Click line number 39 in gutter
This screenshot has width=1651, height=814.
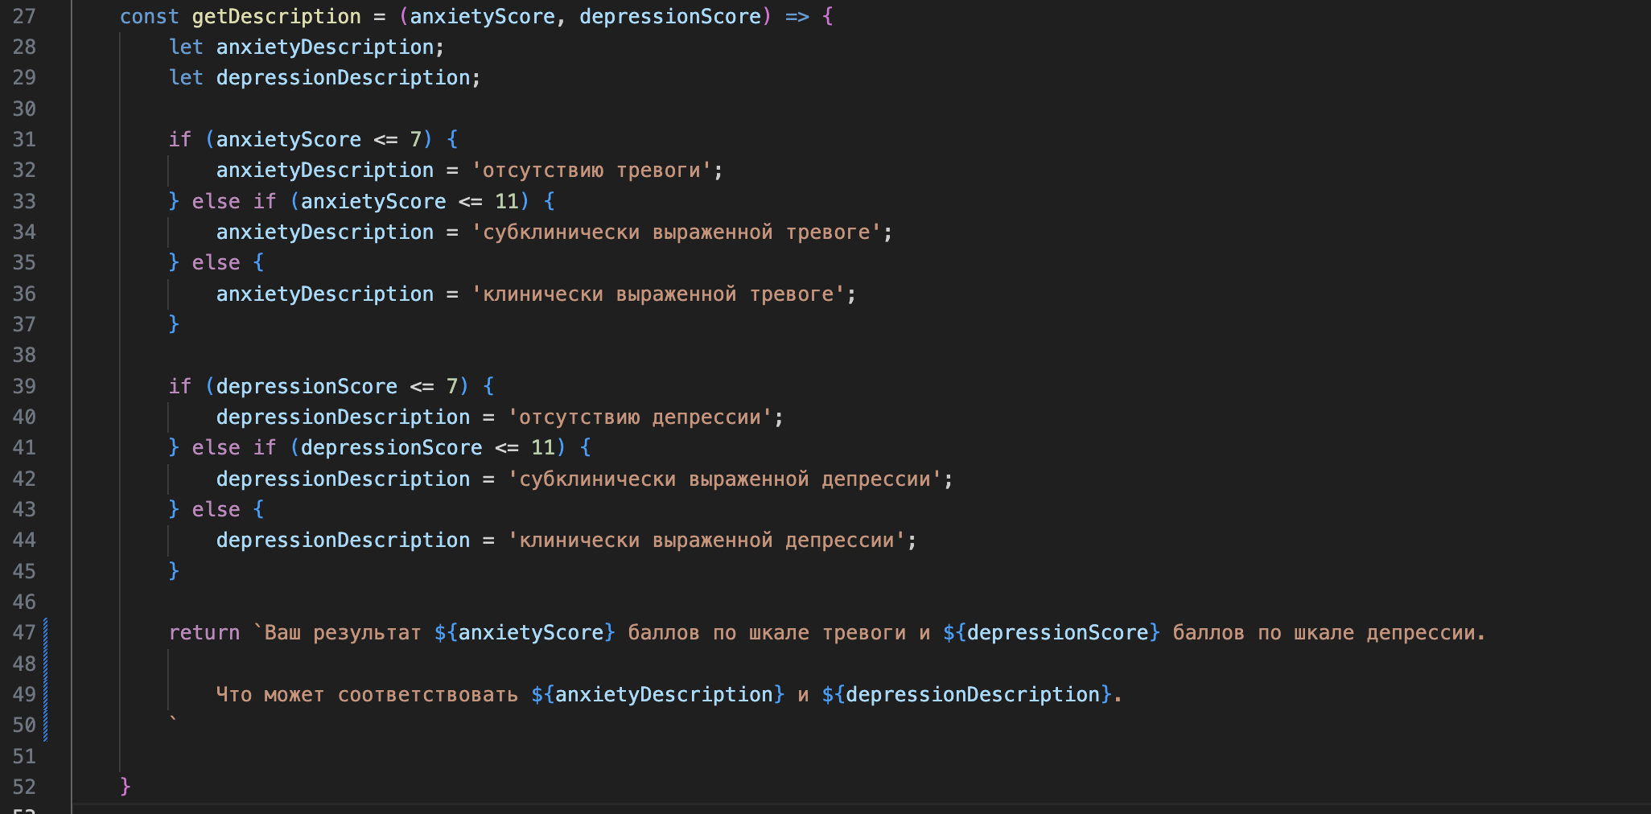[x=24, y=387]
